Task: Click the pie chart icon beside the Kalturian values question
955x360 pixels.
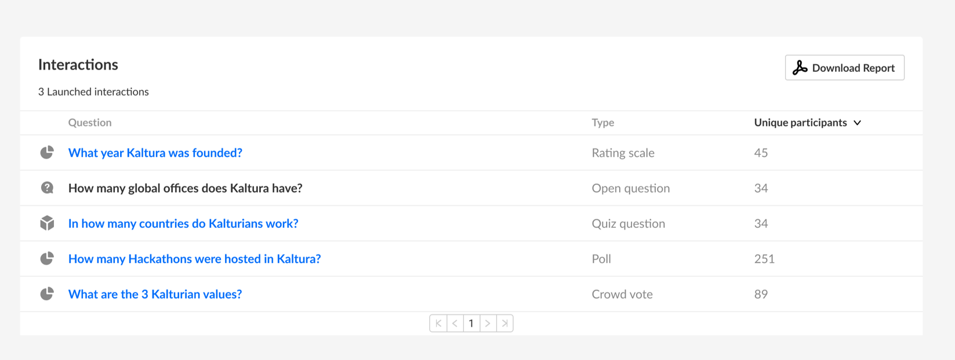Action: [47, 294]
